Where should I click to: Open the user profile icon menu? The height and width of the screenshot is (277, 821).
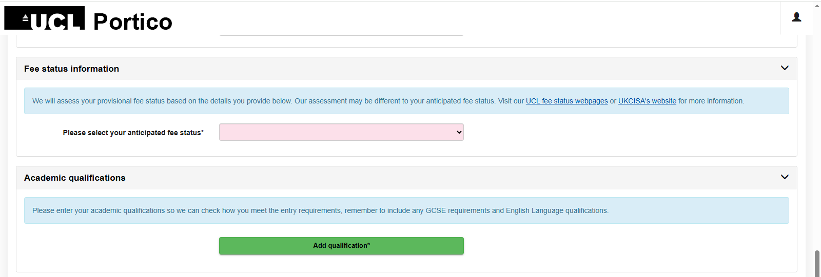coord(796,17)
